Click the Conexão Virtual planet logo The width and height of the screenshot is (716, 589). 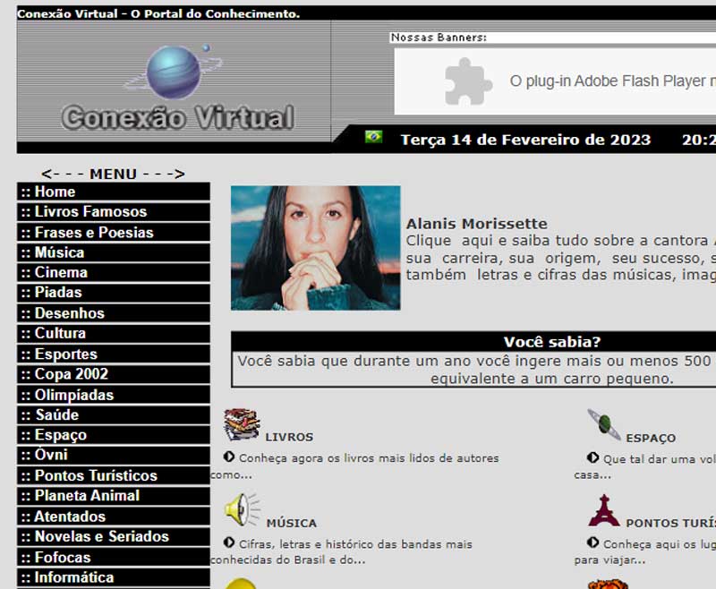coord(177,89)
